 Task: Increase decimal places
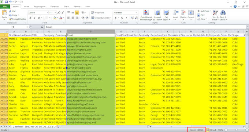pos(132,18)
